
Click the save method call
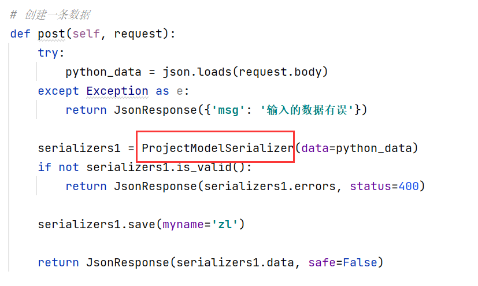coord(142,225)
